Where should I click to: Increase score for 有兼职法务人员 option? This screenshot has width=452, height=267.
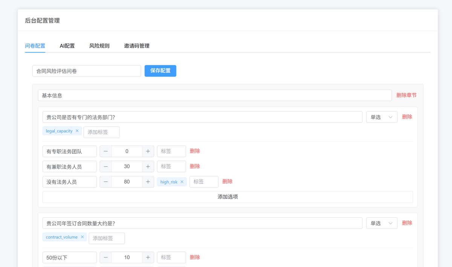point(148,167)
